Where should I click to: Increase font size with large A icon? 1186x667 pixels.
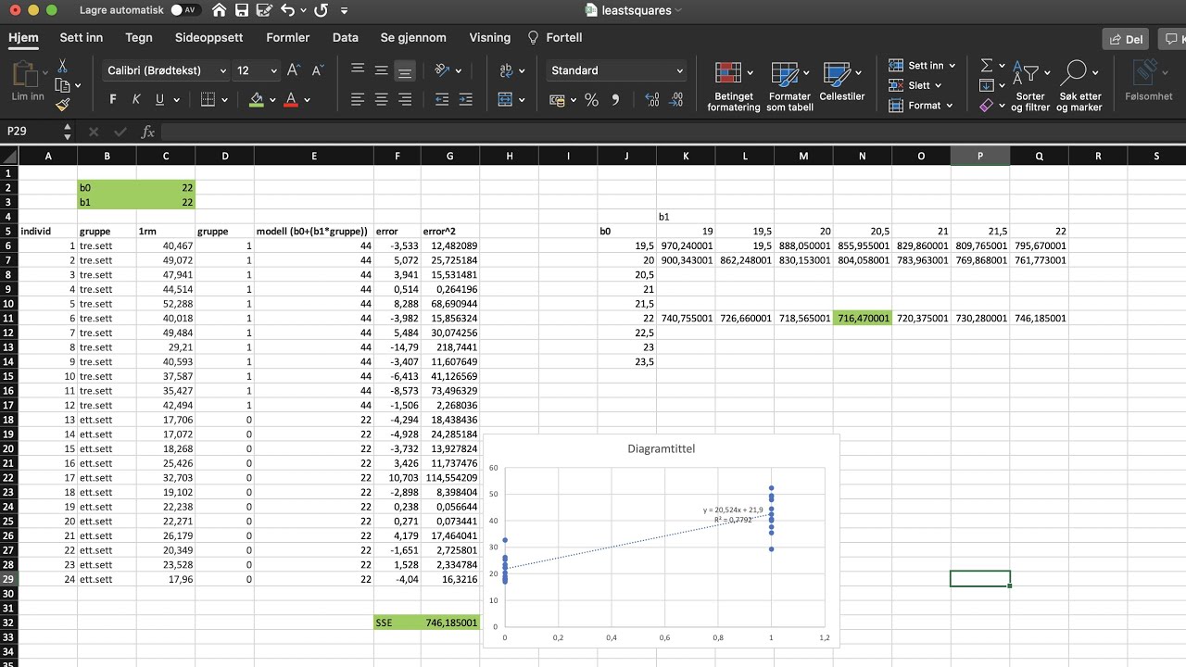pyautogui.click(x=294, y=70)
